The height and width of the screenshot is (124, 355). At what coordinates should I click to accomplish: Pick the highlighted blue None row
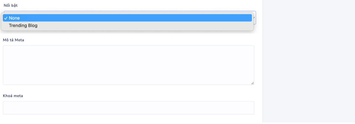click(127, 18)
